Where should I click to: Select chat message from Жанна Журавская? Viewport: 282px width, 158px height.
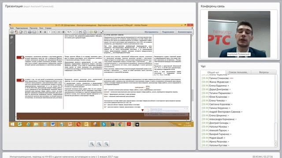(216, 82)
